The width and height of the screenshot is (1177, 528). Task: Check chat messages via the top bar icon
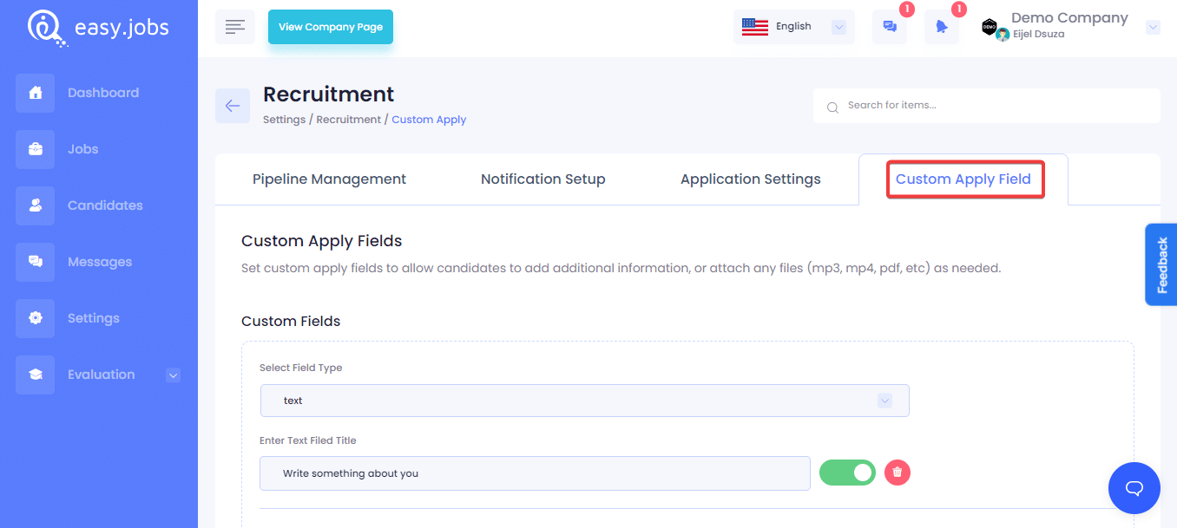click(889, 27)
